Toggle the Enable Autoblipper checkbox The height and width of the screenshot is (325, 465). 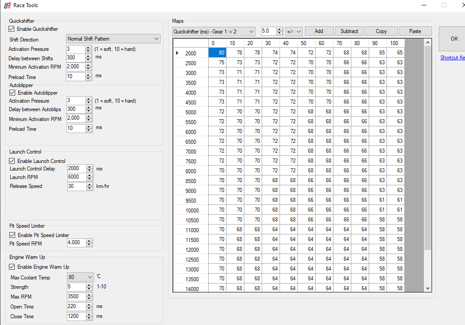click(x=12, y=93)
